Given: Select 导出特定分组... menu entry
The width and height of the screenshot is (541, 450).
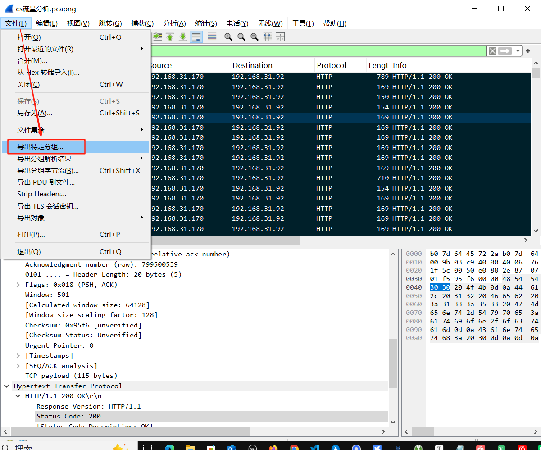Looking at the screenshot, I should point(41,147).
